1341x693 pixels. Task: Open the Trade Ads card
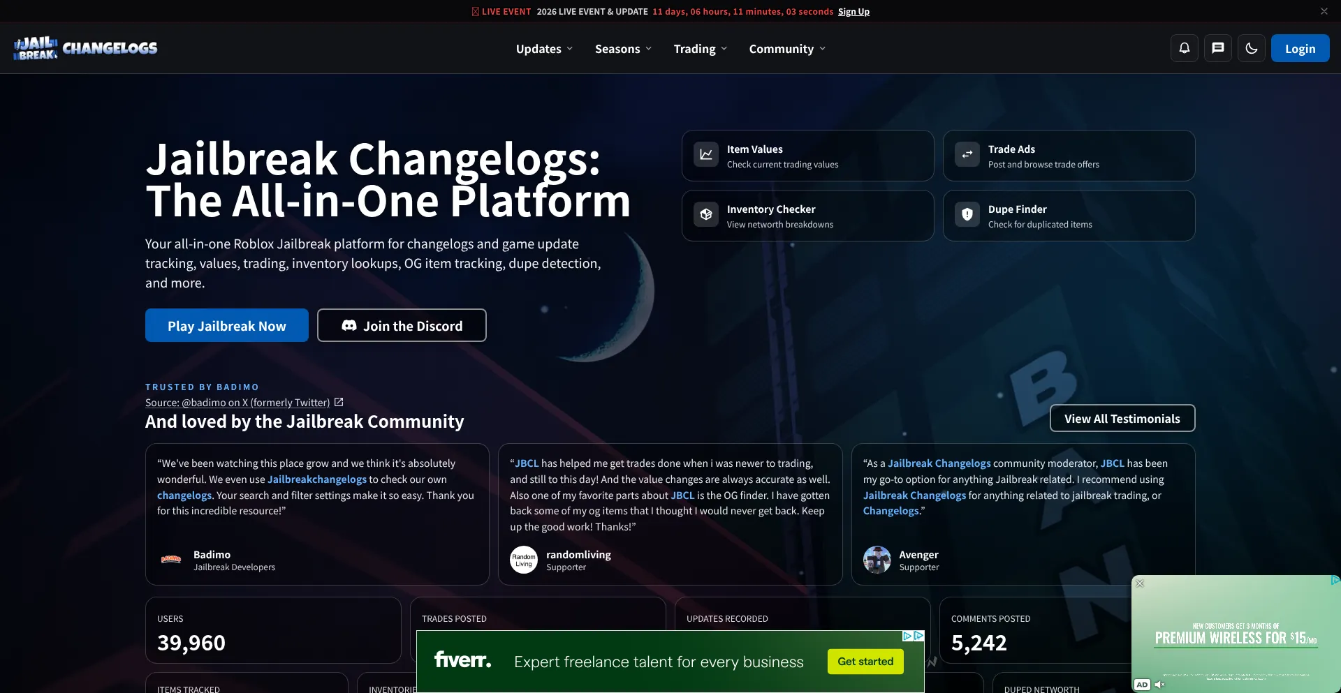1069,156
